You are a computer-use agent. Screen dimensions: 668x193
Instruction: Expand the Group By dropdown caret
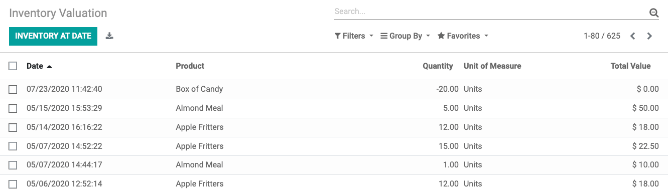coord(428,36)
